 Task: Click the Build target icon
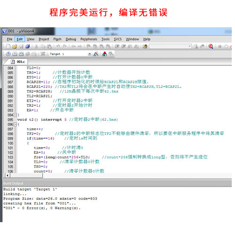[x=15, y=54]
